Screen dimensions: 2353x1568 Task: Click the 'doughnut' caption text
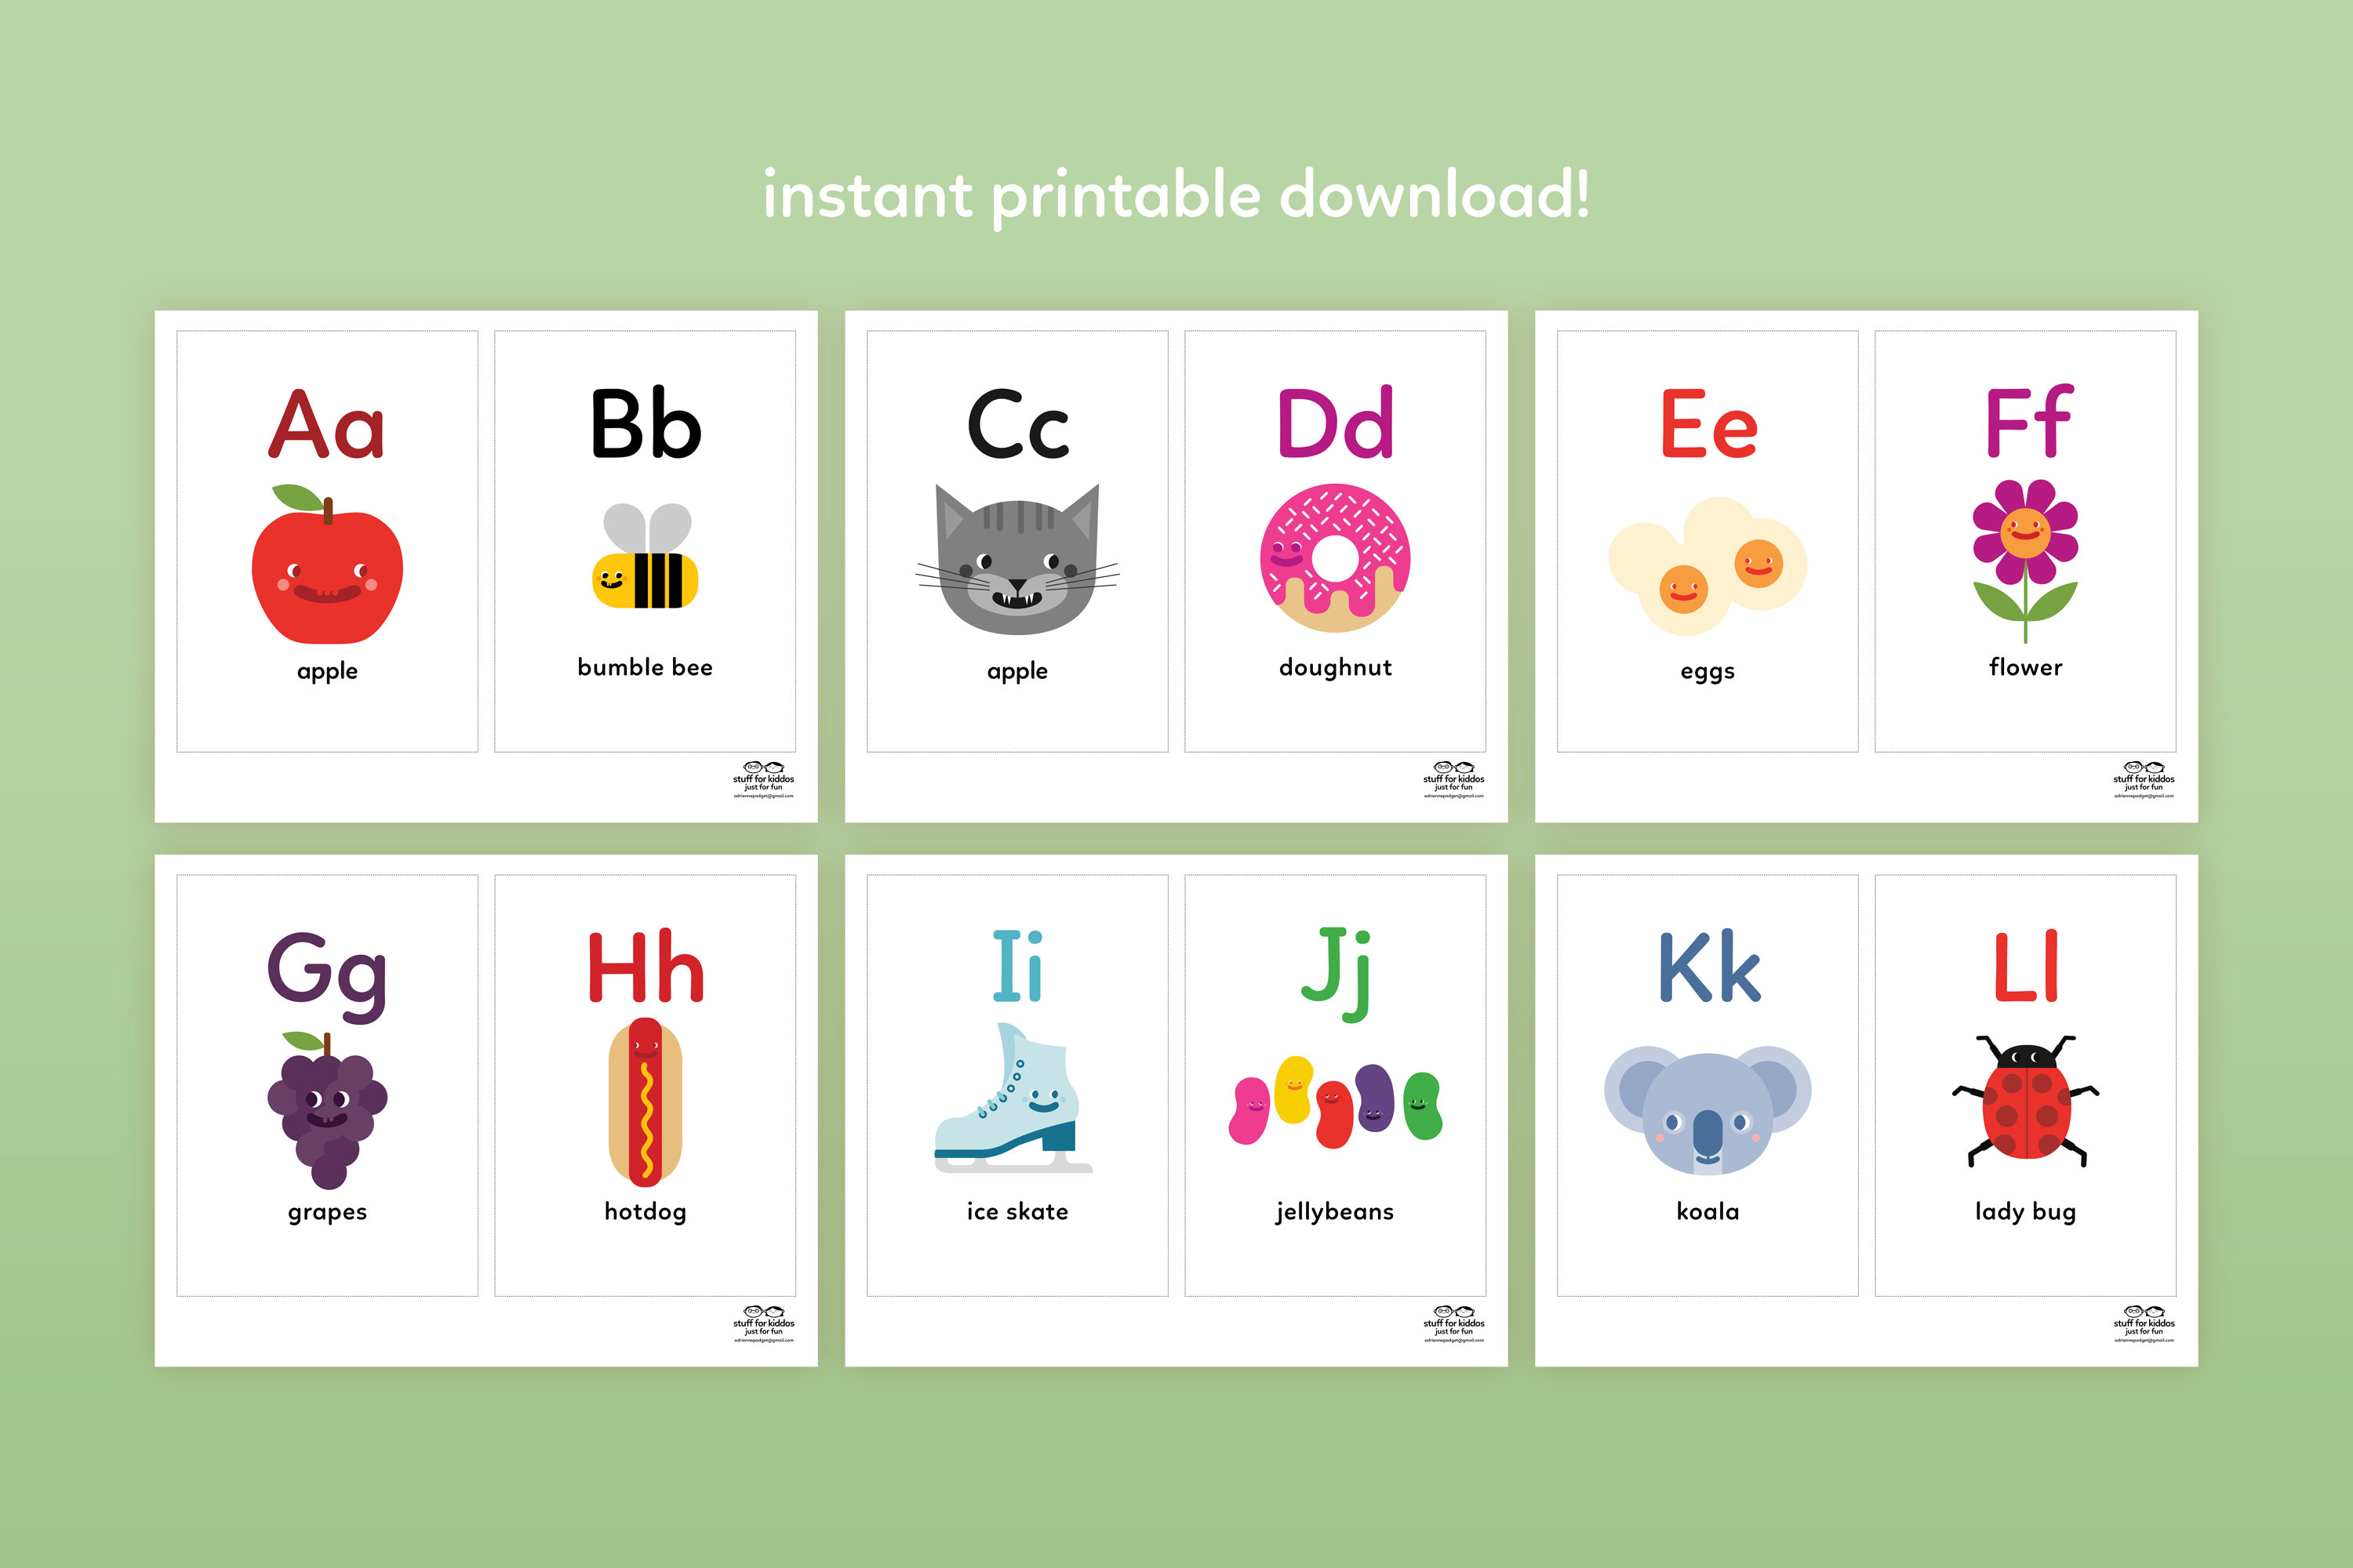click(1335, 670)
